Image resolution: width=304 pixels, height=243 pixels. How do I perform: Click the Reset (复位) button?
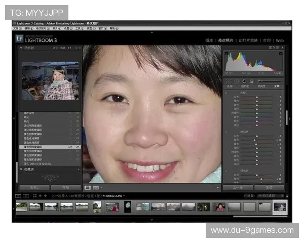pyautogui.click(x=268, y=187)
